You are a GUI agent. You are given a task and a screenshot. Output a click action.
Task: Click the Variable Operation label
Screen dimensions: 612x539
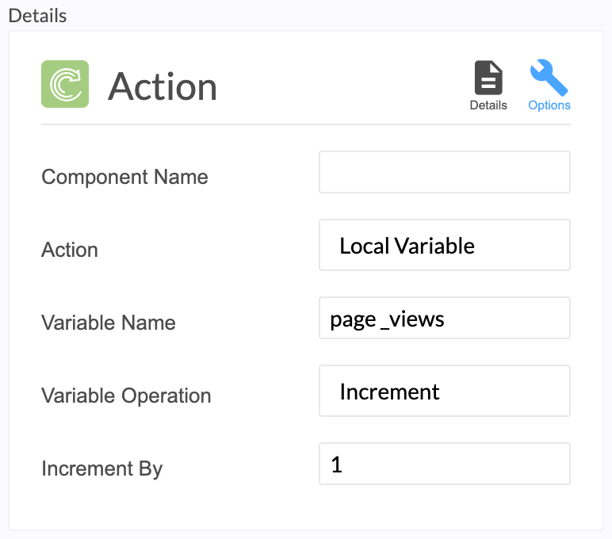(x=127, y=396)
